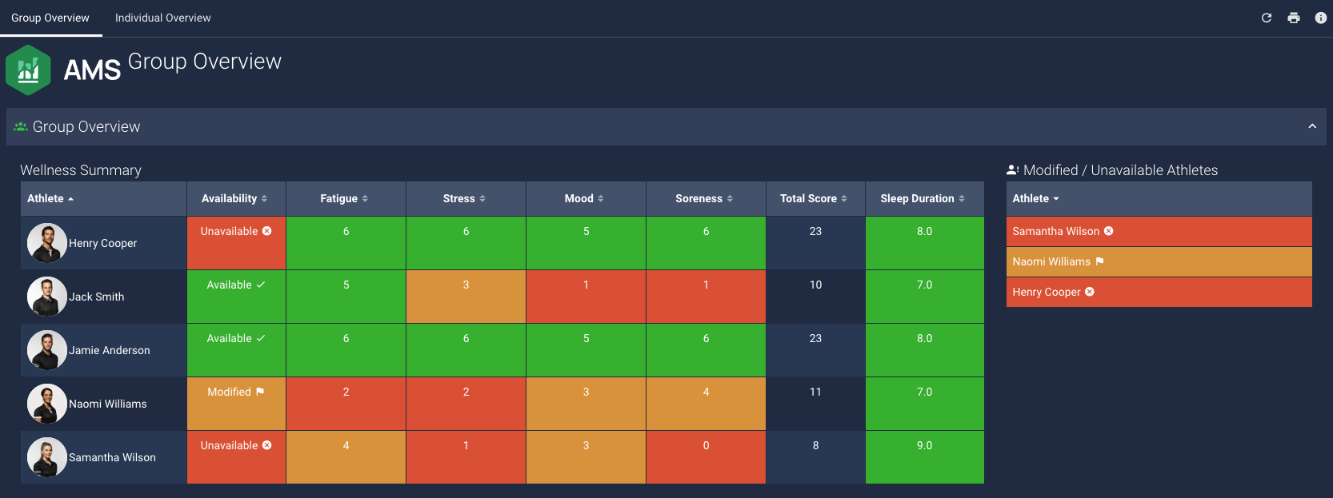Sort by Sleep Duration column header

tap(923, 198)
